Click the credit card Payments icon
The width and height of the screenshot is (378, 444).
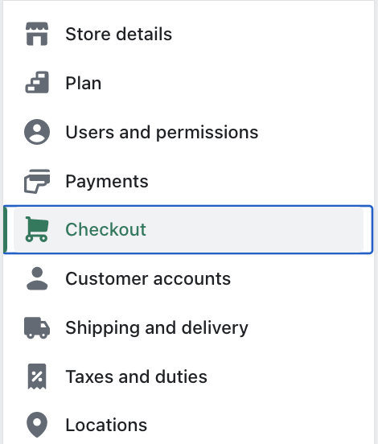37,181
